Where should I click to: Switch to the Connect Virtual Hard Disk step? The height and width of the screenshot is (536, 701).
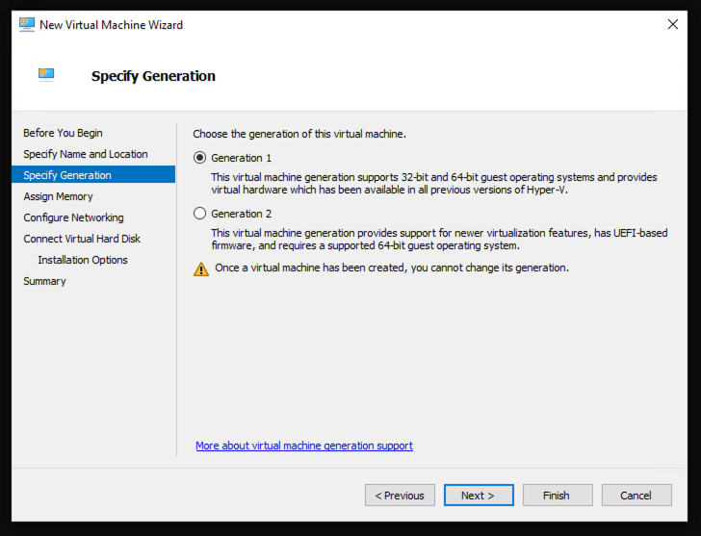coord(82,239)
